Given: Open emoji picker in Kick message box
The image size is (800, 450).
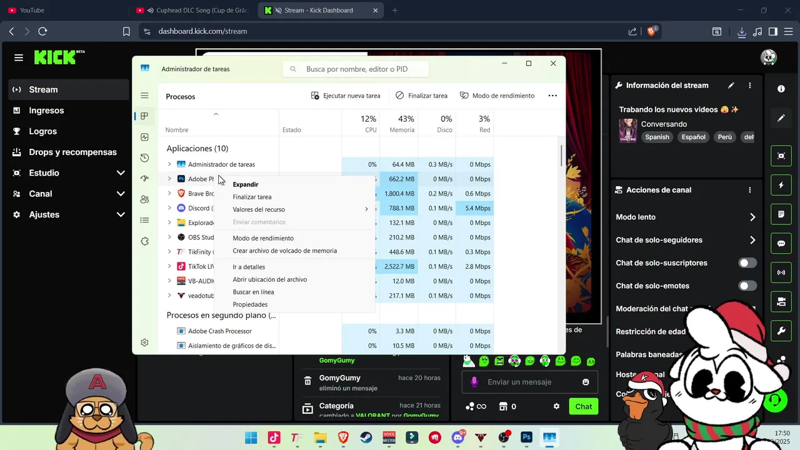Looking at the screenshot, I should 586,382.
